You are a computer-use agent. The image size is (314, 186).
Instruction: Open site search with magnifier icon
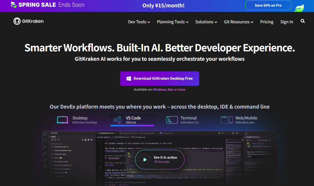[303, 21]
